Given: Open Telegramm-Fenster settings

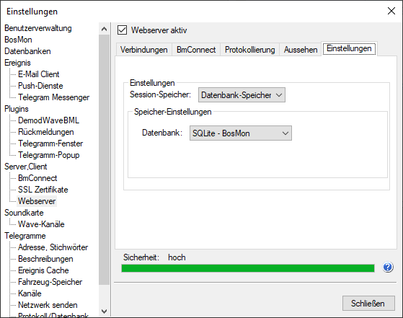Looking at the screenshot, I should pos(50,143).
